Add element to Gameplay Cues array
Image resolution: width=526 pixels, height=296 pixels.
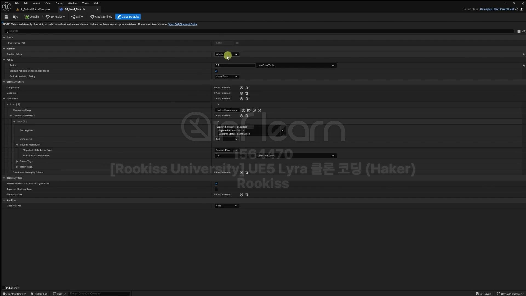point(241,195)
